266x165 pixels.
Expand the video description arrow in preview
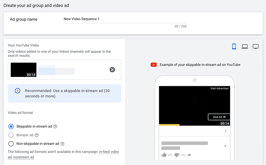225,146
